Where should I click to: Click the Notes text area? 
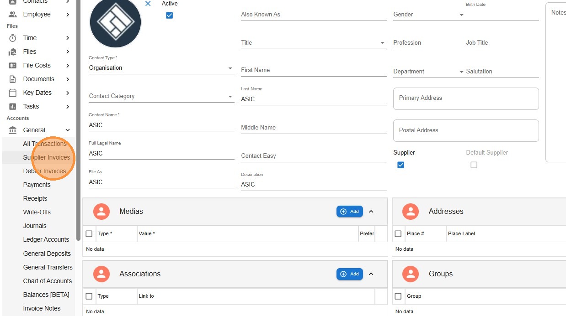point(556,82)
